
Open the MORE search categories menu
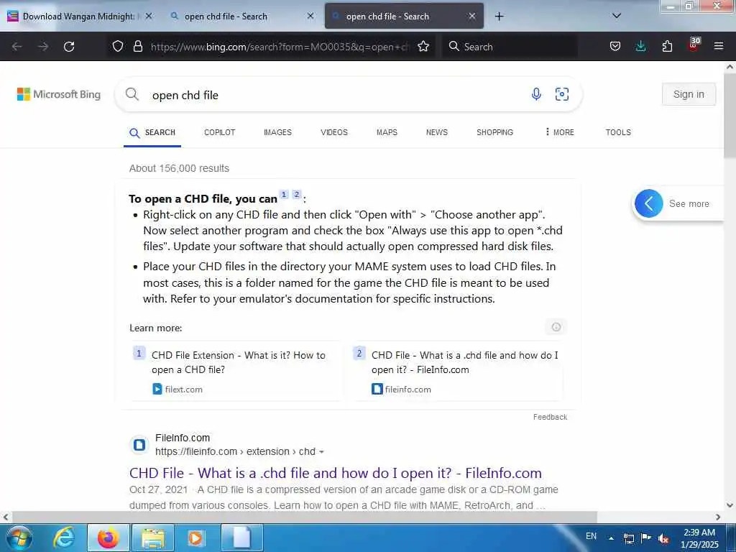pyautogui.click(x=559, y=132)
